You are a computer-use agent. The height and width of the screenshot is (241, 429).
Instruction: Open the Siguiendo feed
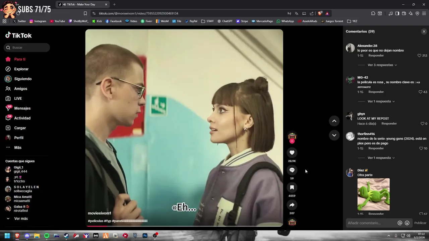(x=18, y=79)
